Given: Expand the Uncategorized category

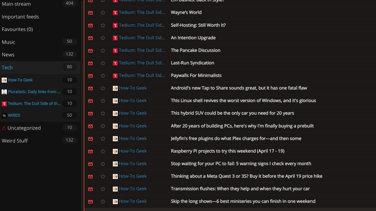Looking at the screenshot, I should [24, 128].
